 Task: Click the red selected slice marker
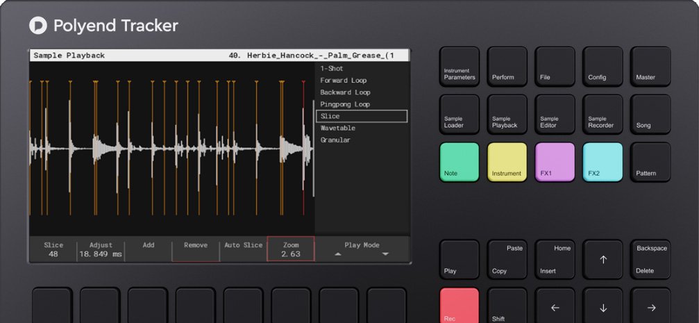[x=303, y=148]
